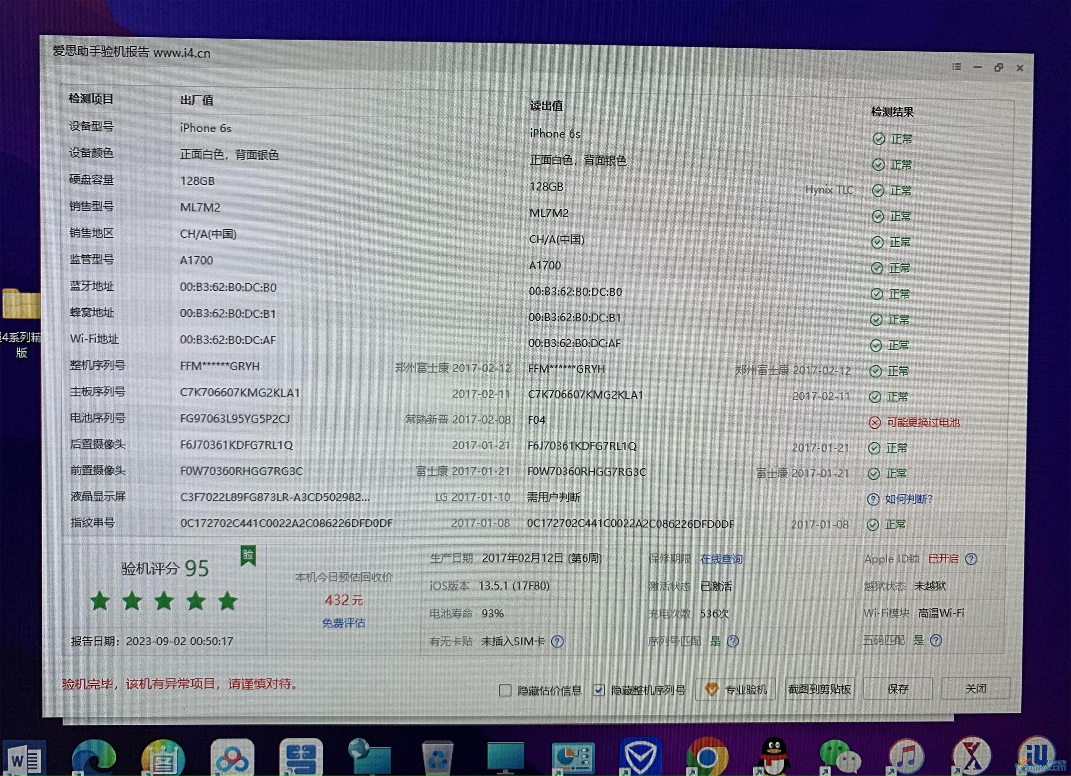Select factory battery serial FG97063L95YG5P2CJ
The height and width of the screenshot is (776, 1071).
(x=235, y=419)
